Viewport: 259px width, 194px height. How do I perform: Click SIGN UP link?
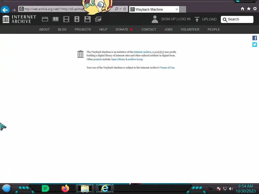(168, 19)
